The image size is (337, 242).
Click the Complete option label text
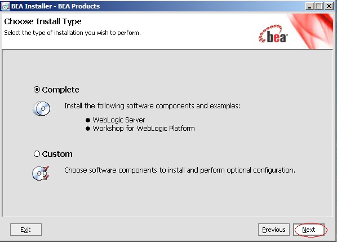[x=61, y=90]
